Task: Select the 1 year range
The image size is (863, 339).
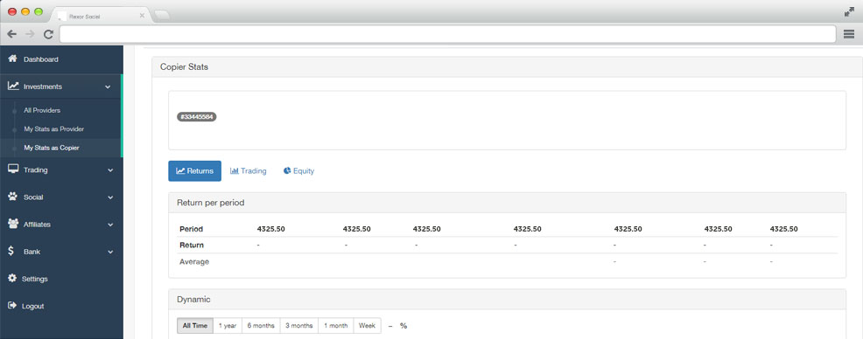Action: 228,326
